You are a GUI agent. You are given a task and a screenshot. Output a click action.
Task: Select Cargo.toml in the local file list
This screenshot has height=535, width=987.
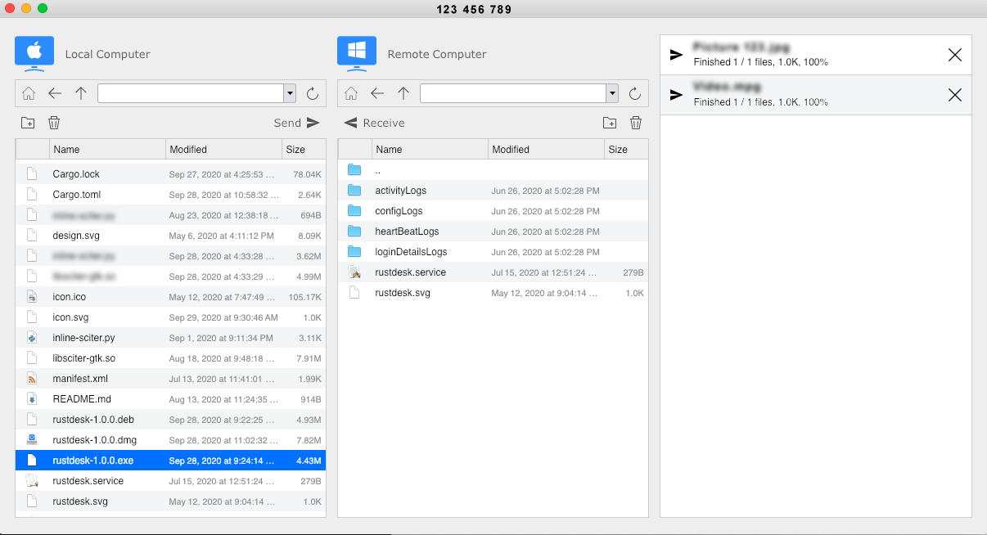[76, 194]
